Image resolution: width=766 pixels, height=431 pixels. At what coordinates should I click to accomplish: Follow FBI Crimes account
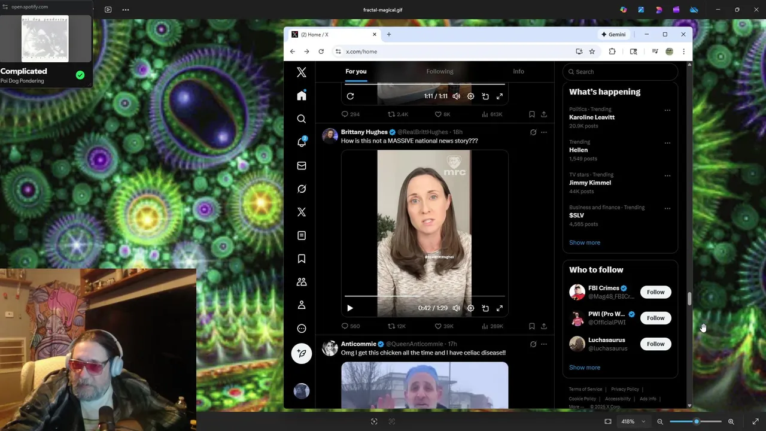click(655, 292)
